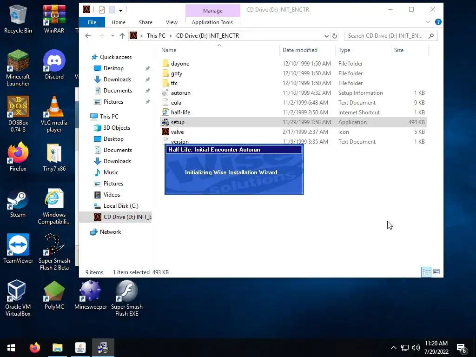Switch to details view layout button
The height and width of the screenshot is (357, 476).
point(426,272)
